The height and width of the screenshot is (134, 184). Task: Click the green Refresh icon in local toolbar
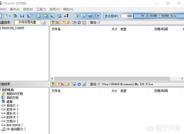[84, 84]
